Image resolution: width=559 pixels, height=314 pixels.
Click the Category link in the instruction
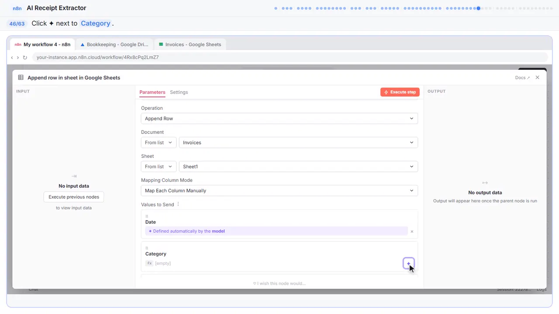point(96,24)
